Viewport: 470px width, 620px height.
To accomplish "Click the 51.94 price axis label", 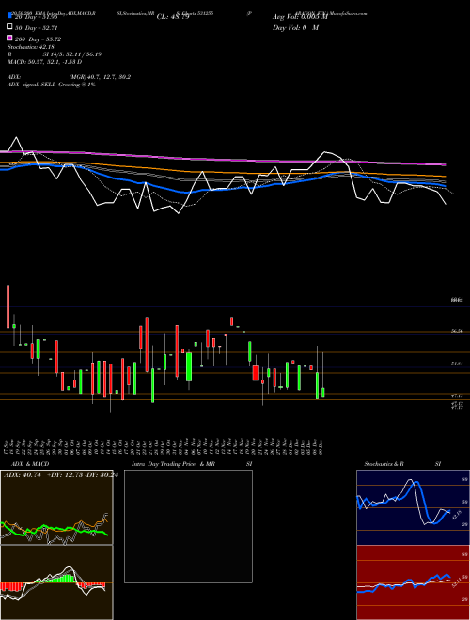I will [x=457, y=364].
